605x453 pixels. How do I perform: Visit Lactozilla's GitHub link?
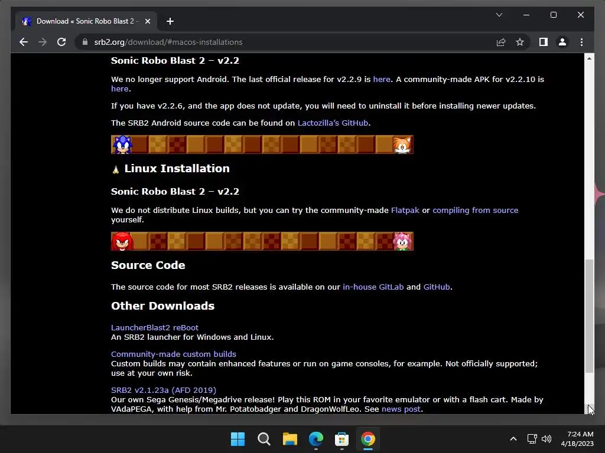(x=333, y=123)
